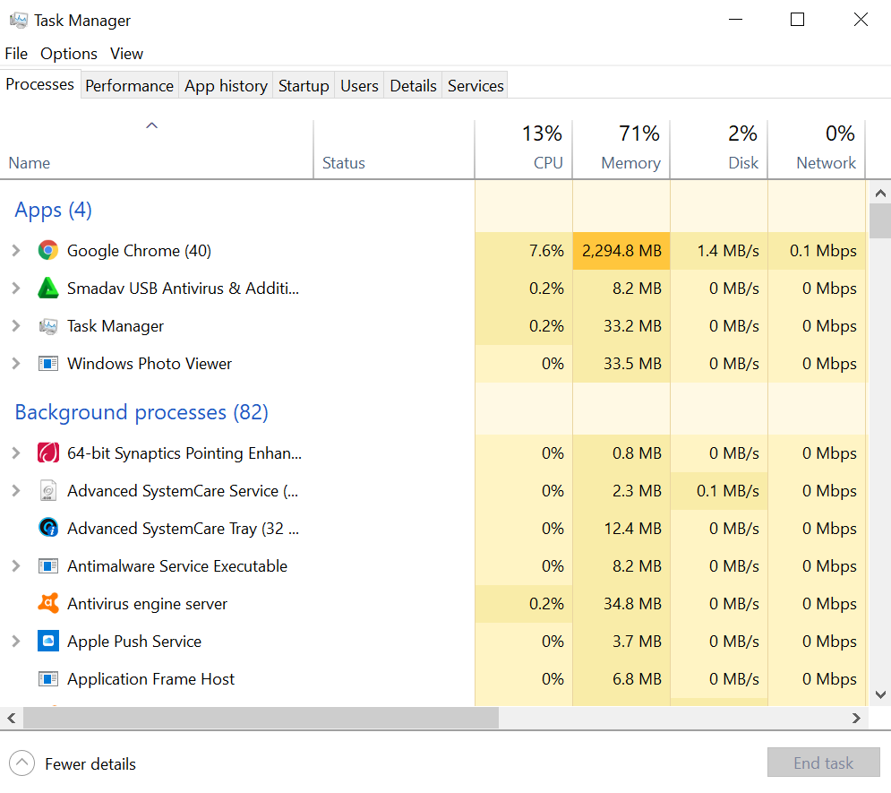The width and height of the screenshot is (891, 793).
Task: Expand the Antimalware Service Executable entry
Action: 16,566
